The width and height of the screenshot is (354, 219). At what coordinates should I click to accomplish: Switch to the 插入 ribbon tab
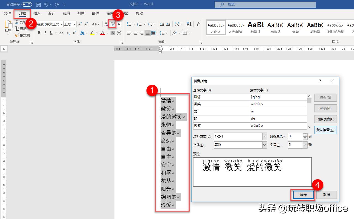coord(37,13)
